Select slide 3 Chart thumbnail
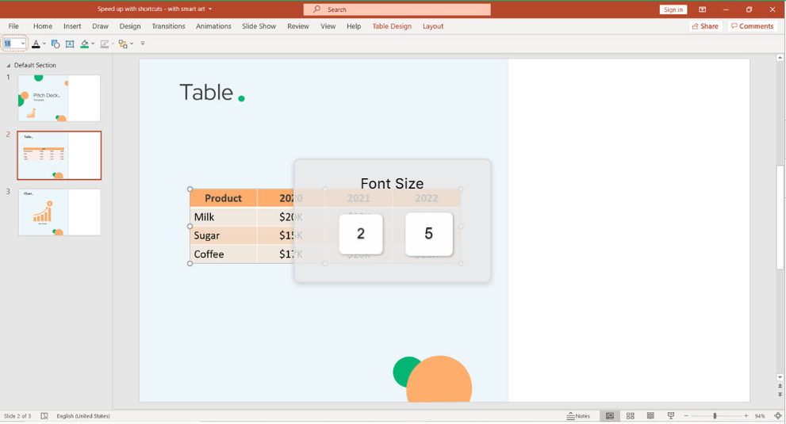786x424 pixels. (59, 212)
